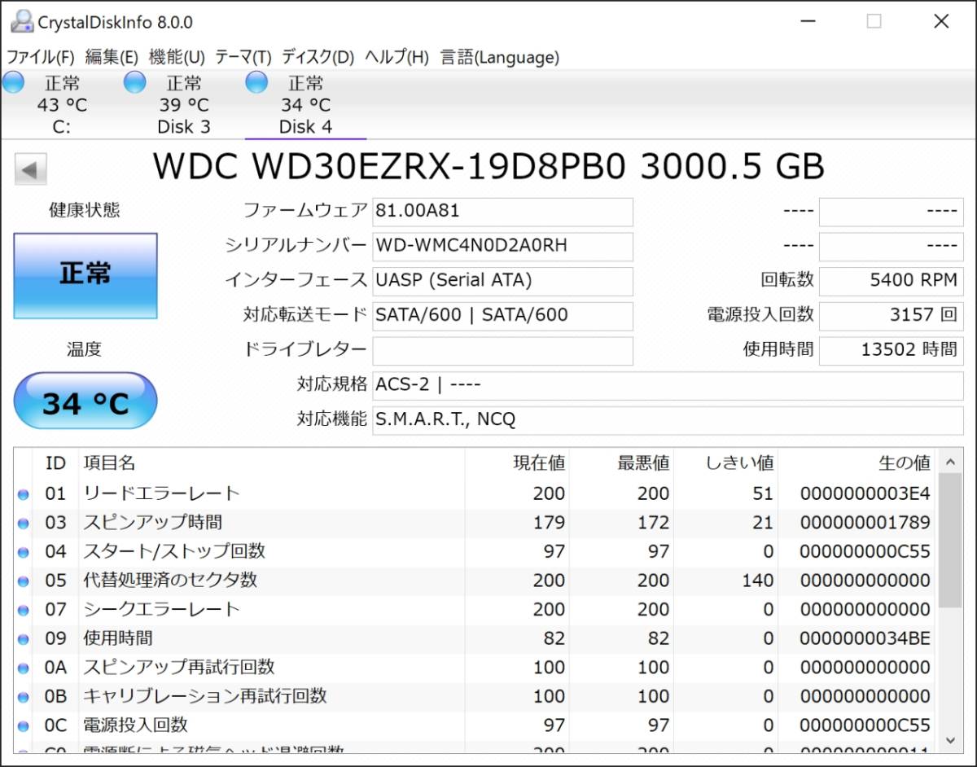977x767 pixels.
Task: Click the previous disk arrow button
Action: pos(30,169)
